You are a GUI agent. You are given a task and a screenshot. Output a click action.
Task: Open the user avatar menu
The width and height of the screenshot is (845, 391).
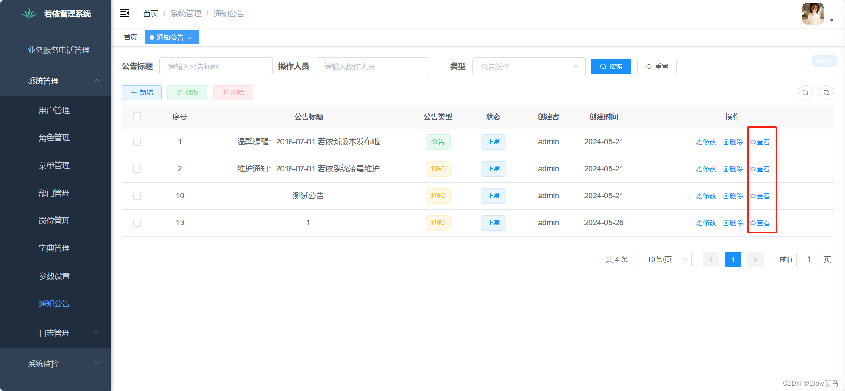coord(813,14)
